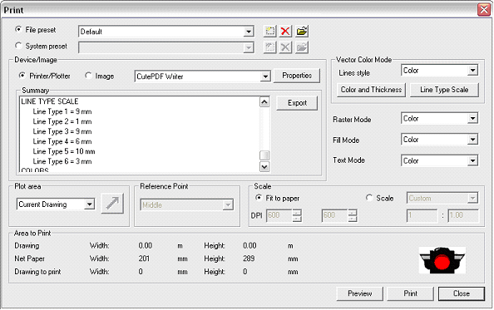Open the Current Drawing plot area dropdown
494x310 pixels.
tap(90, 204)
